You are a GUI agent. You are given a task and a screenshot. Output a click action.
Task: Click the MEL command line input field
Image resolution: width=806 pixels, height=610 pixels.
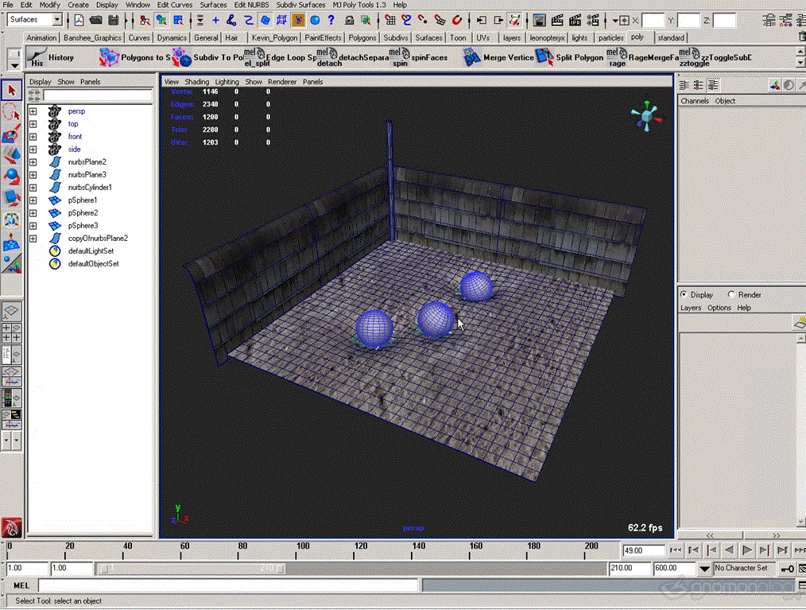pos(227,586)
